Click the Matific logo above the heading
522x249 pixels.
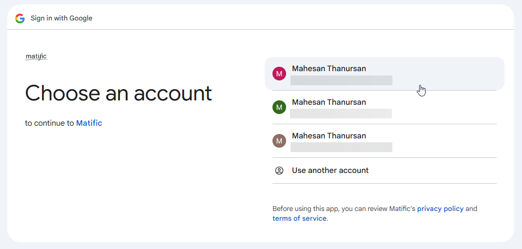[x=37, y=57]
